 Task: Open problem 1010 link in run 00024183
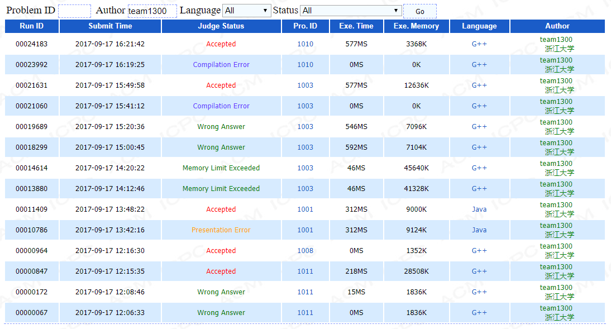305,44
